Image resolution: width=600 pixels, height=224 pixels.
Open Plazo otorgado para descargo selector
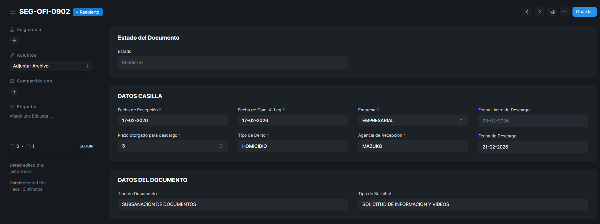pyautogui.click(x=172, y=146)
